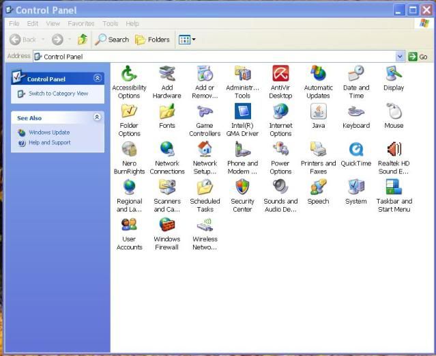Open the Security Center icon
This screenshot has width=436, height=356.
click(242, 188)
